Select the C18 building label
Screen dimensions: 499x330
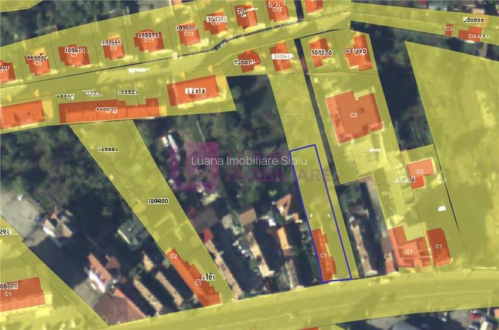277,9
